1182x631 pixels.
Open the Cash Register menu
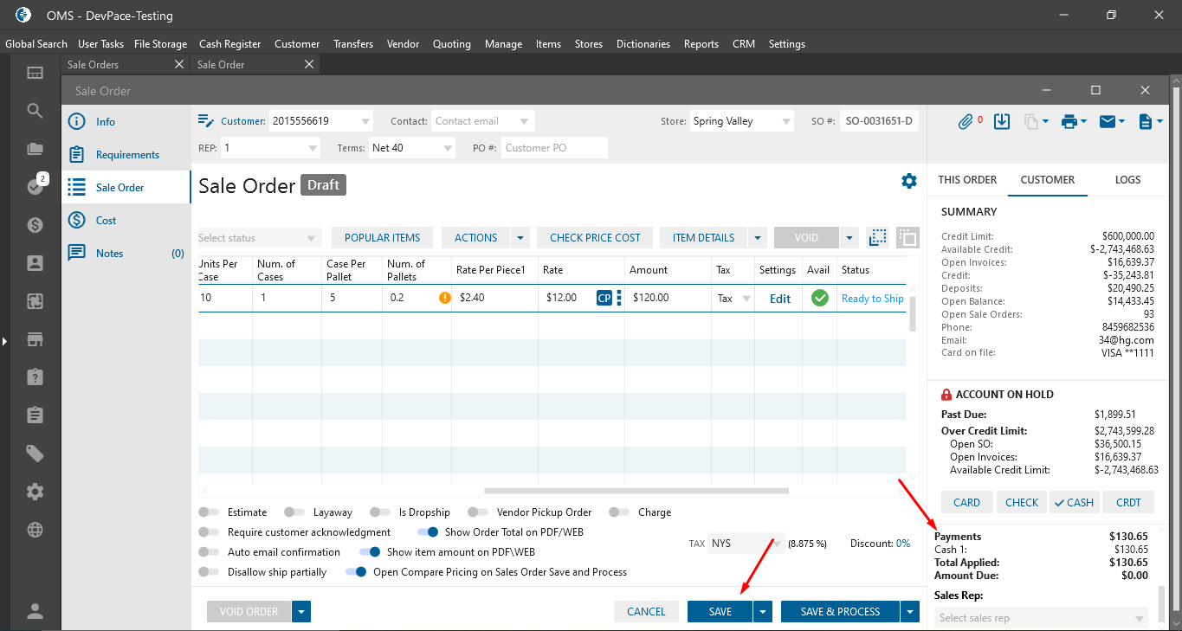[x=230, y=44]
